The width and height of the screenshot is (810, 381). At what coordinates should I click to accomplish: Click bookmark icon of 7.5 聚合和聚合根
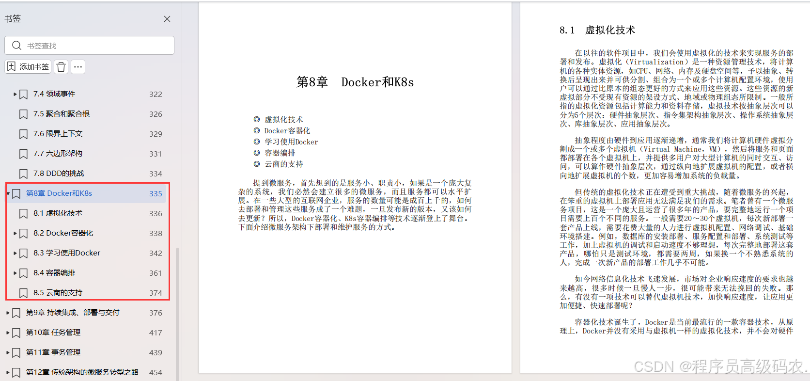pos(23,114)
